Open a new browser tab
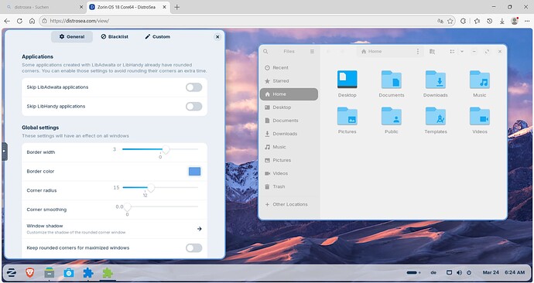The width and height of the screenshot is (534, 283). tap(176, 7)
